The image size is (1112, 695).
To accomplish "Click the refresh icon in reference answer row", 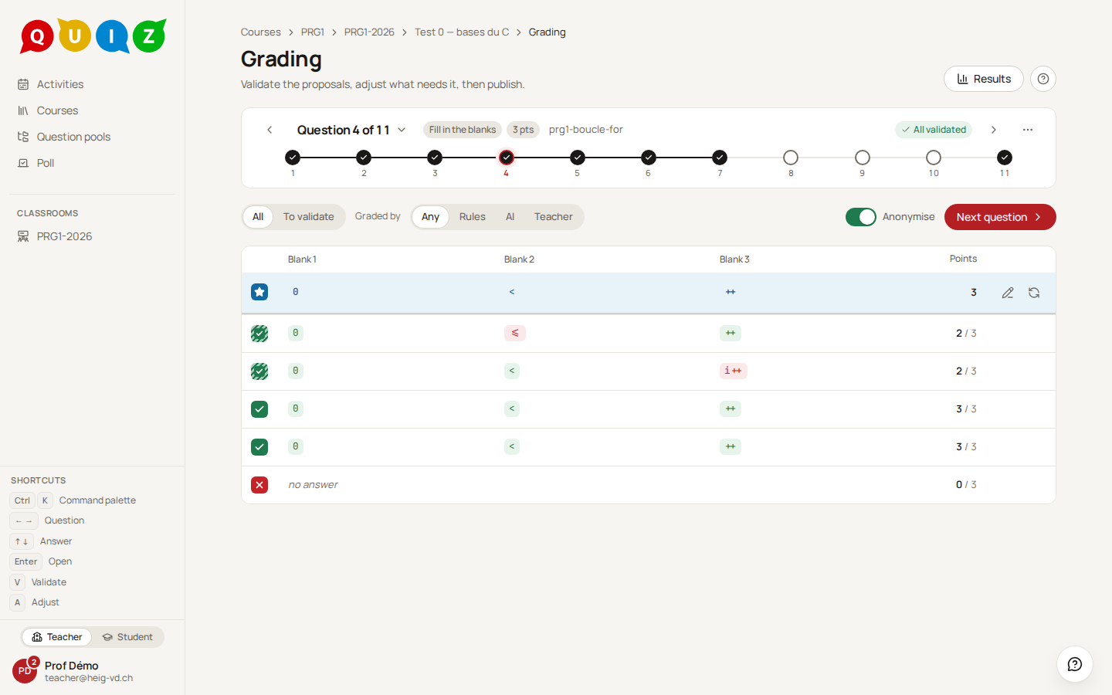I will 1034,293.
